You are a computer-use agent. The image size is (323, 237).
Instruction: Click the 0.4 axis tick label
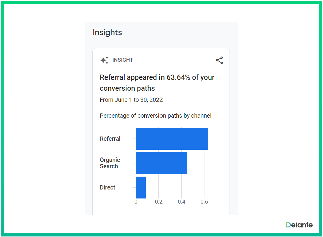coord(182,202)
